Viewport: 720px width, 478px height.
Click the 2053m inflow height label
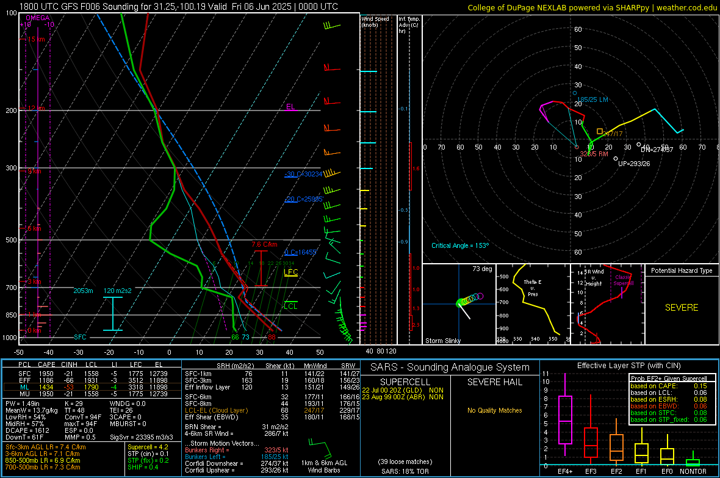pyautogui.click(x=83, y=291)
